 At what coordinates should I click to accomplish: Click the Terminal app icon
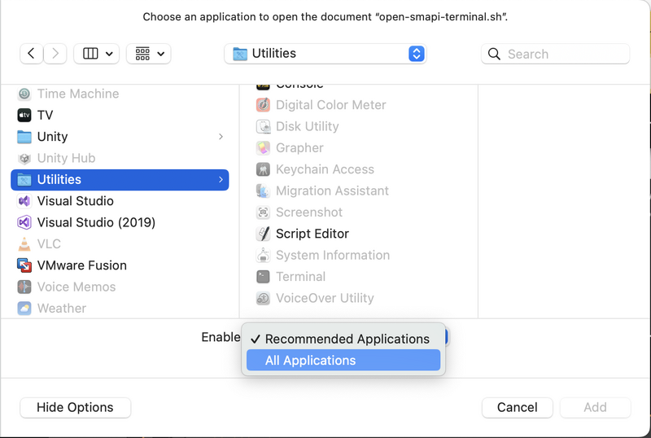(x=263, y=277)
